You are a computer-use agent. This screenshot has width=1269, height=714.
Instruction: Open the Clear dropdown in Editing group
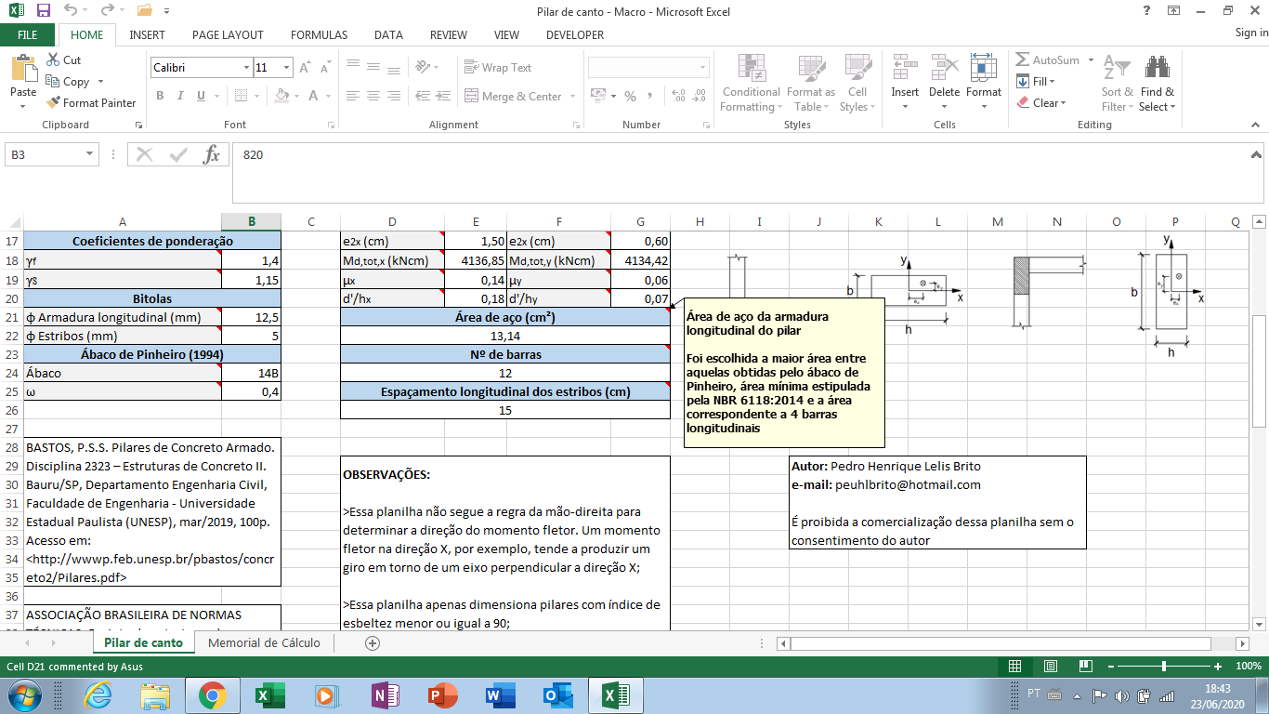pyautogui.click(x=1040, y=103)
